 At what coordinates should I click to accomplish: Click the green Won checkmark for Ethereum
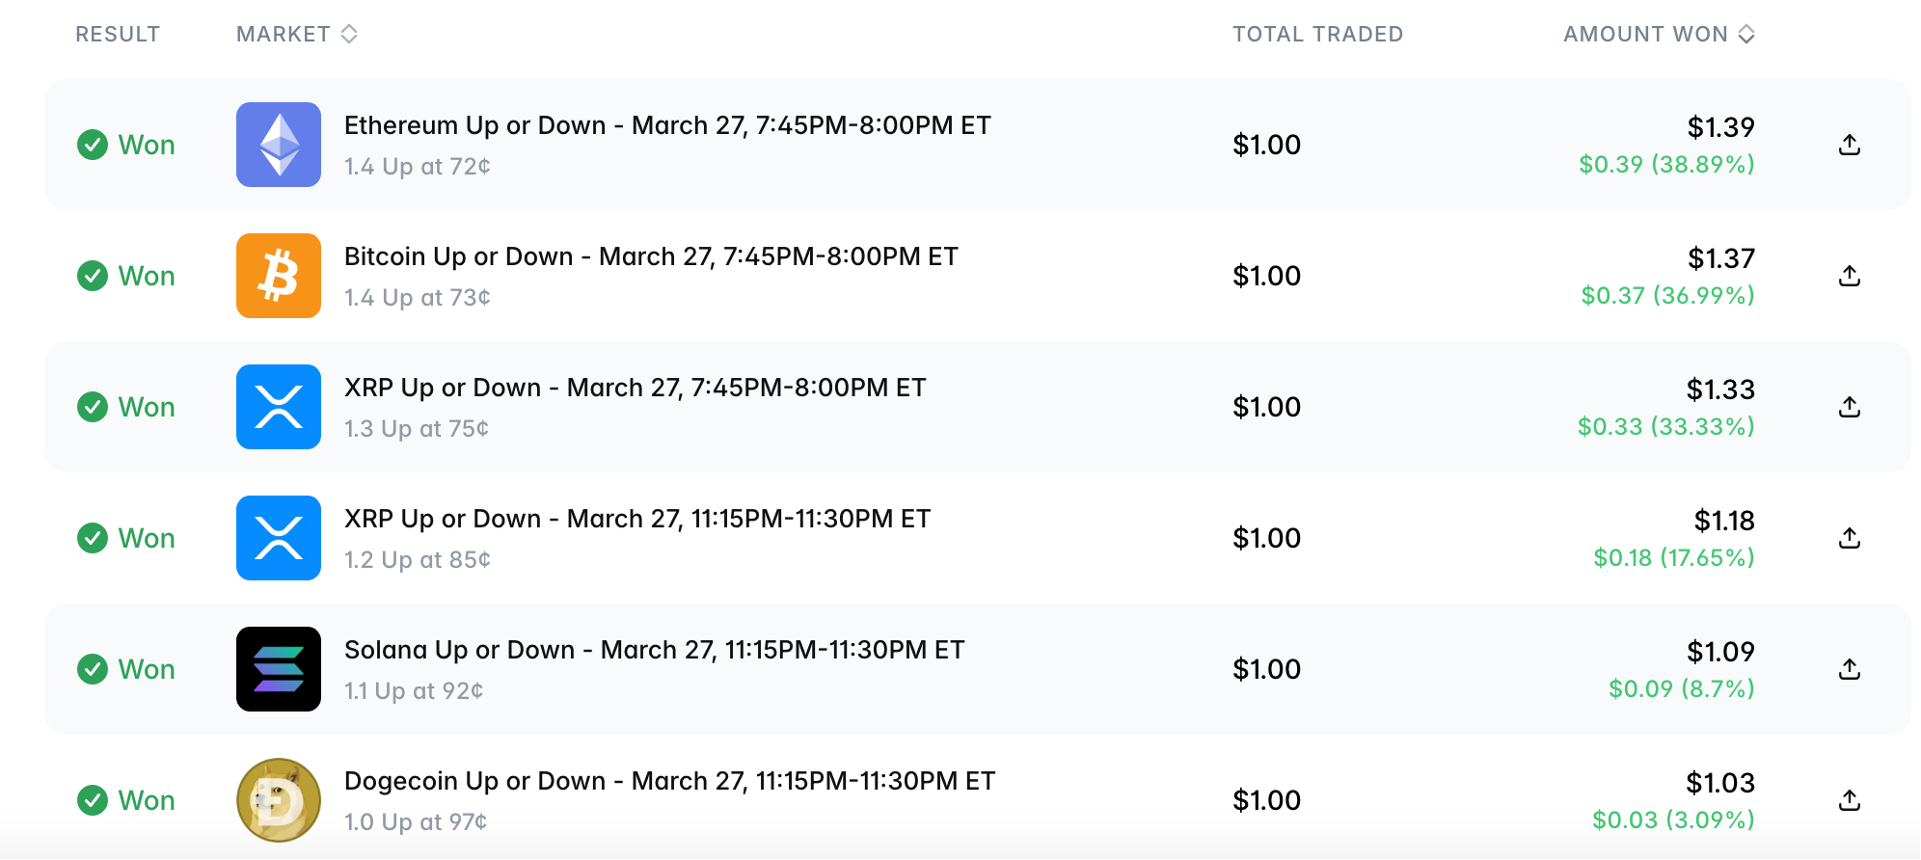[x=93, y=145]
